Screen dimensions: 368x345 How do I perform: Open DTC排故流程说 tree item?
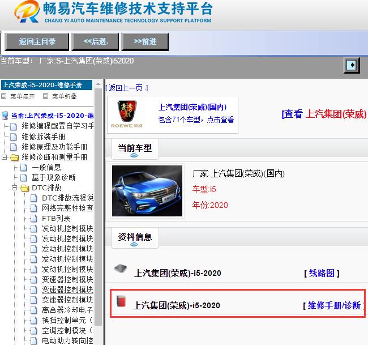pyautogui.click(x=68, y=198)
